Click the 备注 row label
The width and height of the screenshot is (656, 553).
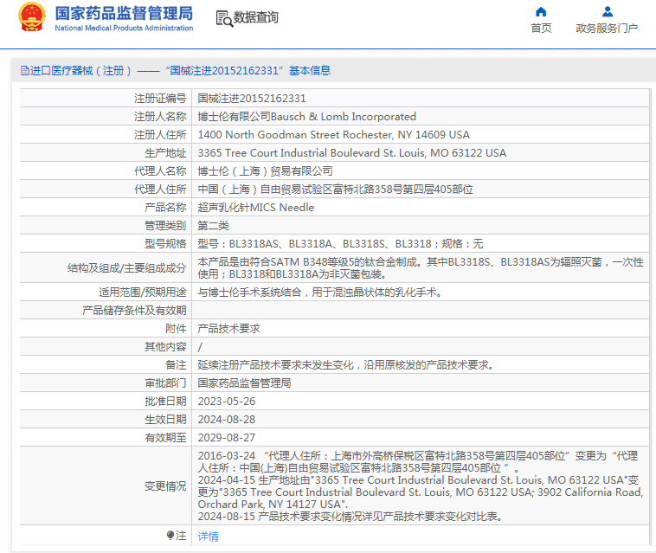click(176, 364)
